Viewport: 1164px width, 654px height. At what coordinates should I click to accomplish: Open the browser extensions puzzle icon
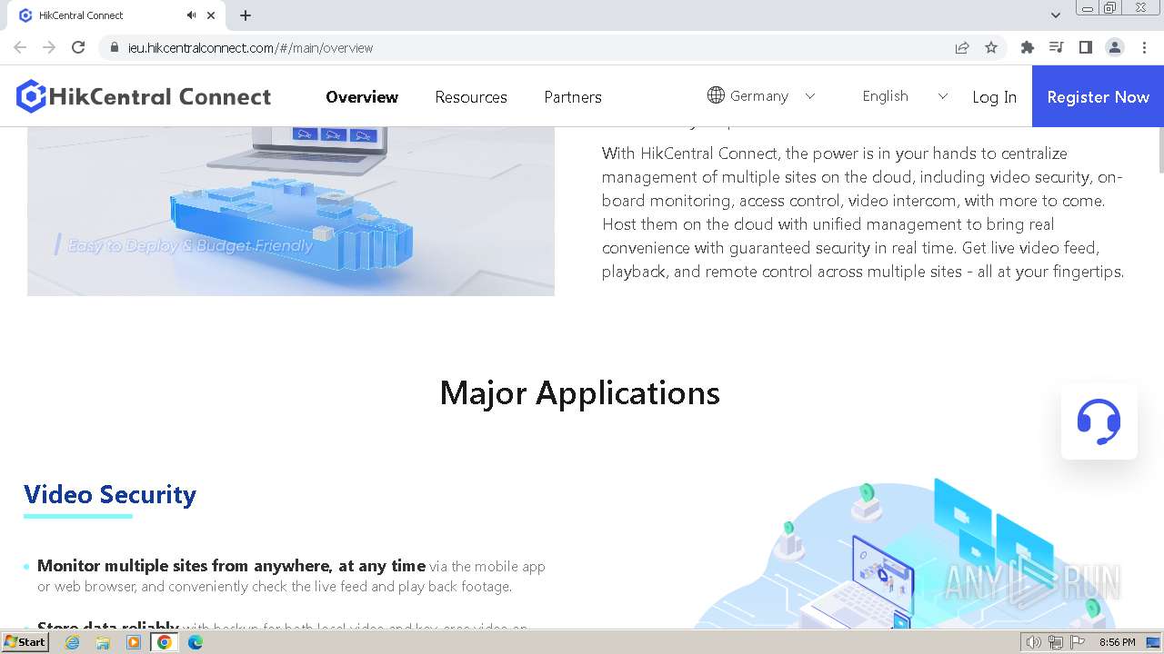[x=1028, y=47]
